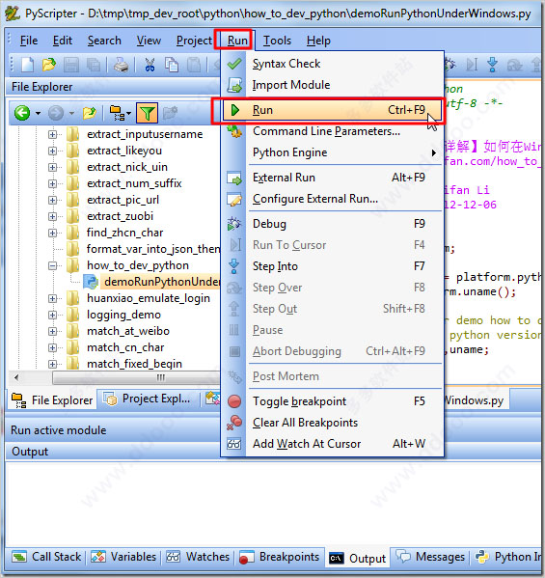Image resolution: width=545 pixels, height=578 pixels.
Task: Open the Back history dropdown arrow
Action: tap(38, 113)
